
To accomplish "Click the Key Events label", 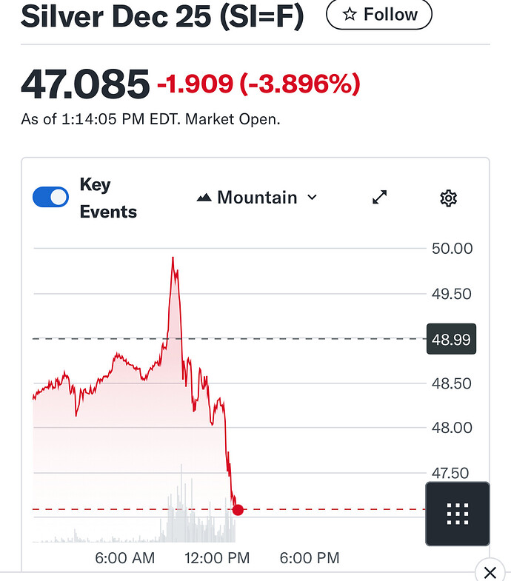I will 108,198.
